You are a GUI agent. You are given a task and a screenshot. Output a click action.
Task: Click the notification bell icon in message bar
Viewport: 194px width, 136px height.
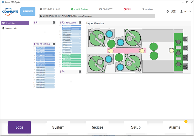pyautogui.click(x=41, y=16)
